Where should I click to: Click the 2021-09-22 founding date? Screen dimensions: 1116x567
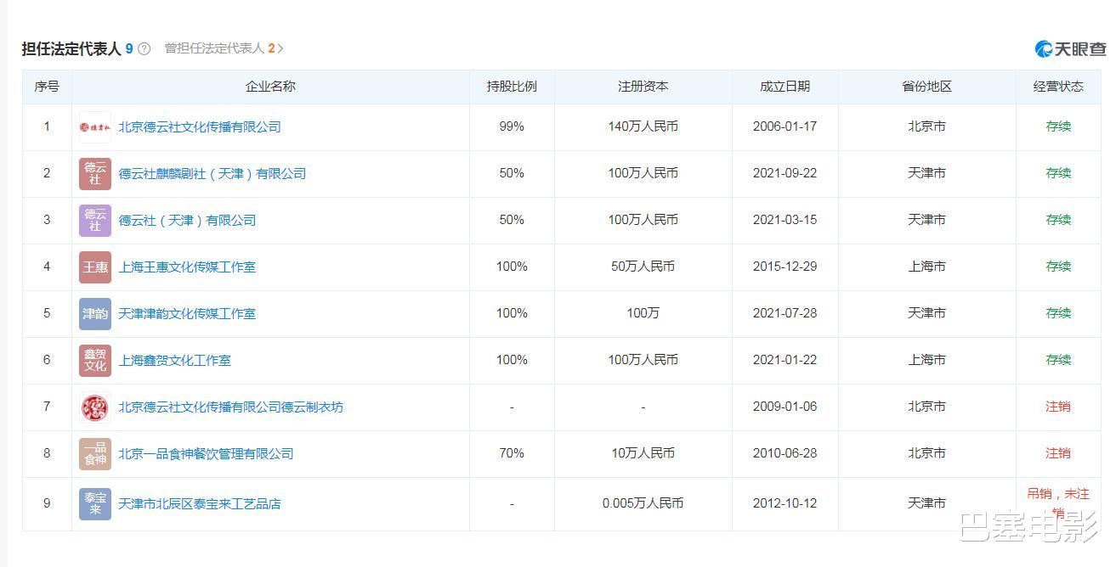coord(785,173)
